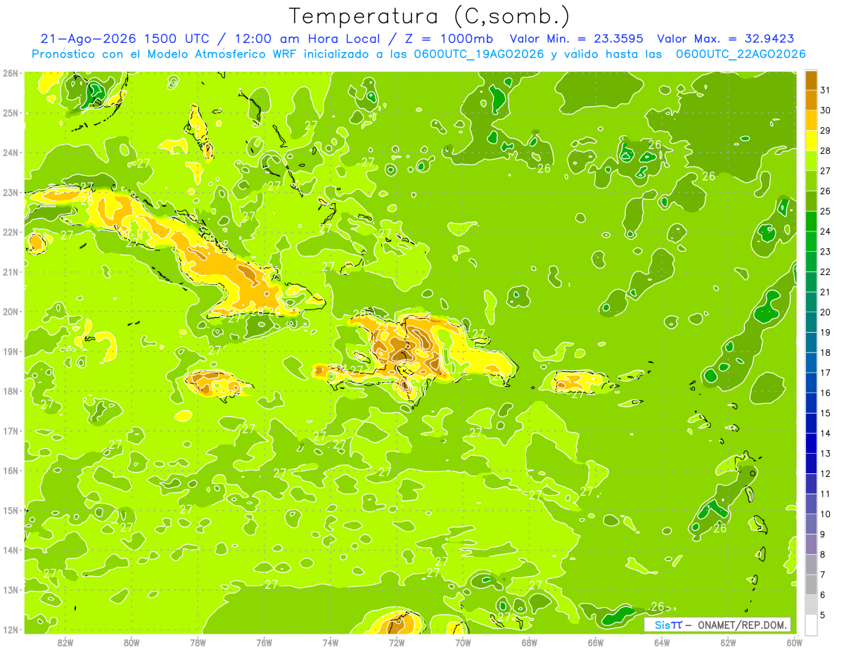Screen dimensions: 844x652
Task: Click latitude label "16N"
Action: point(11,471)
